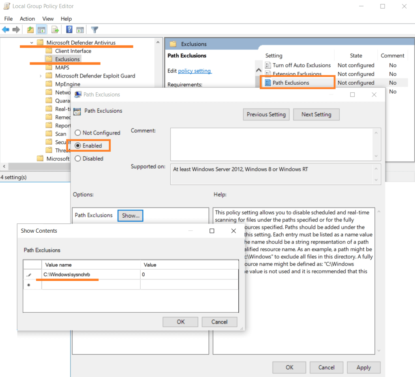The height and width of the screenshot is (377, 415).
Task: Open the Action menu
Action: pos(27,19)
